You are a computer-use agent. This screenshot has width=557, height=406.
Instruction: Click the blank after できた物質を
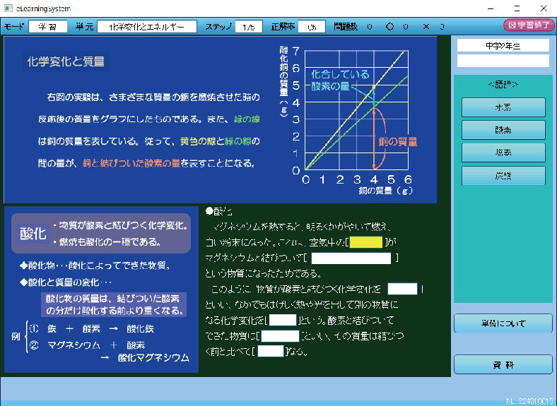click(x=281, y=335)
